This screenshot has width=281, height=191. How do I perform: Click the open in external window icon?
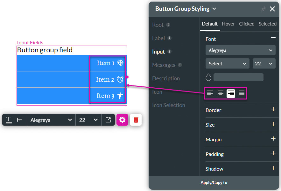pyautogui.click(x=108, y=120)
